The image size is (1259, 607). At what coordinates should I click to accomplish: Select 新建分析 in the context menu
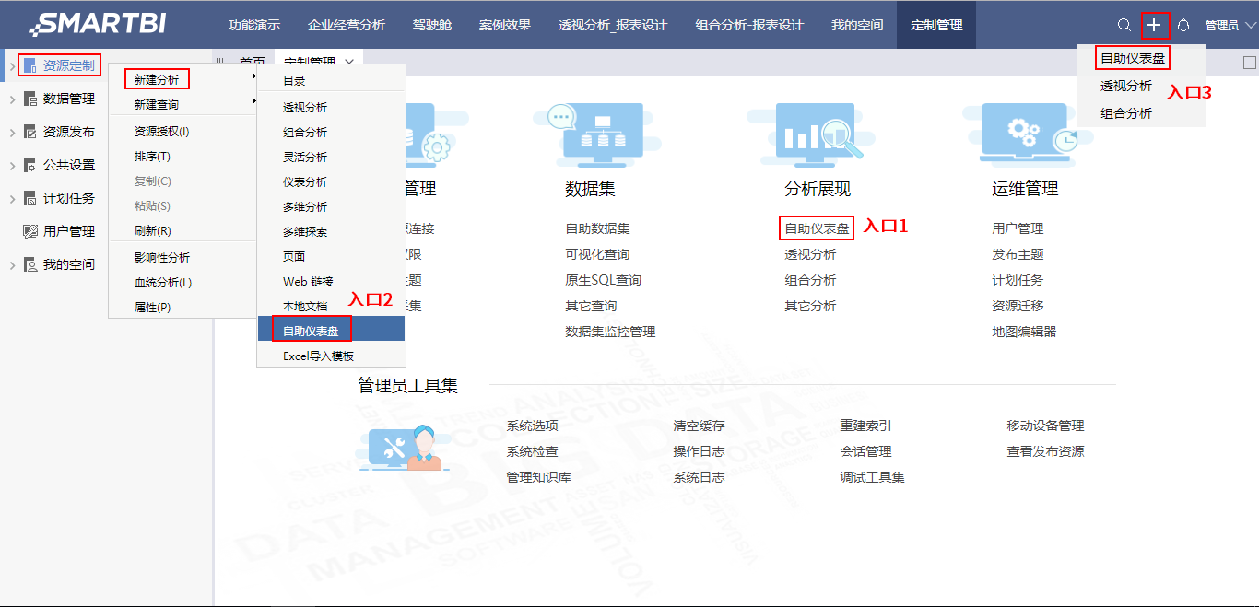157,79
